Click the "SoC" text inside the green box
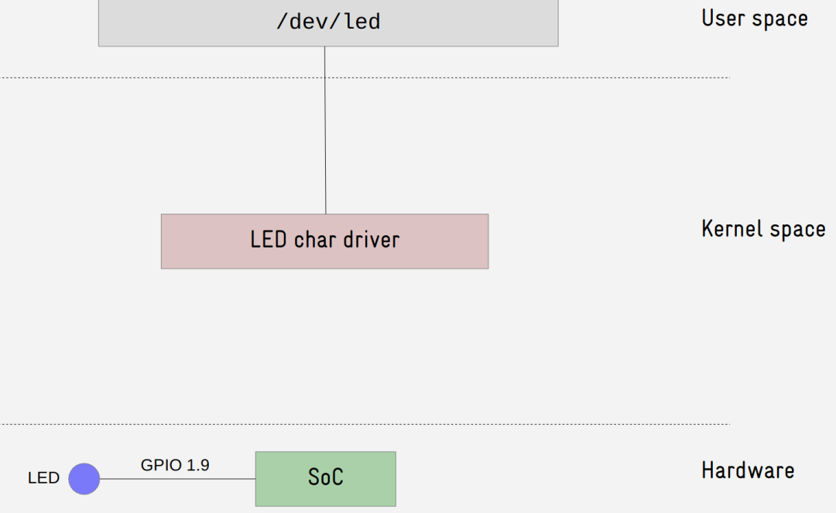836x513 pixels. coord(325,477)
